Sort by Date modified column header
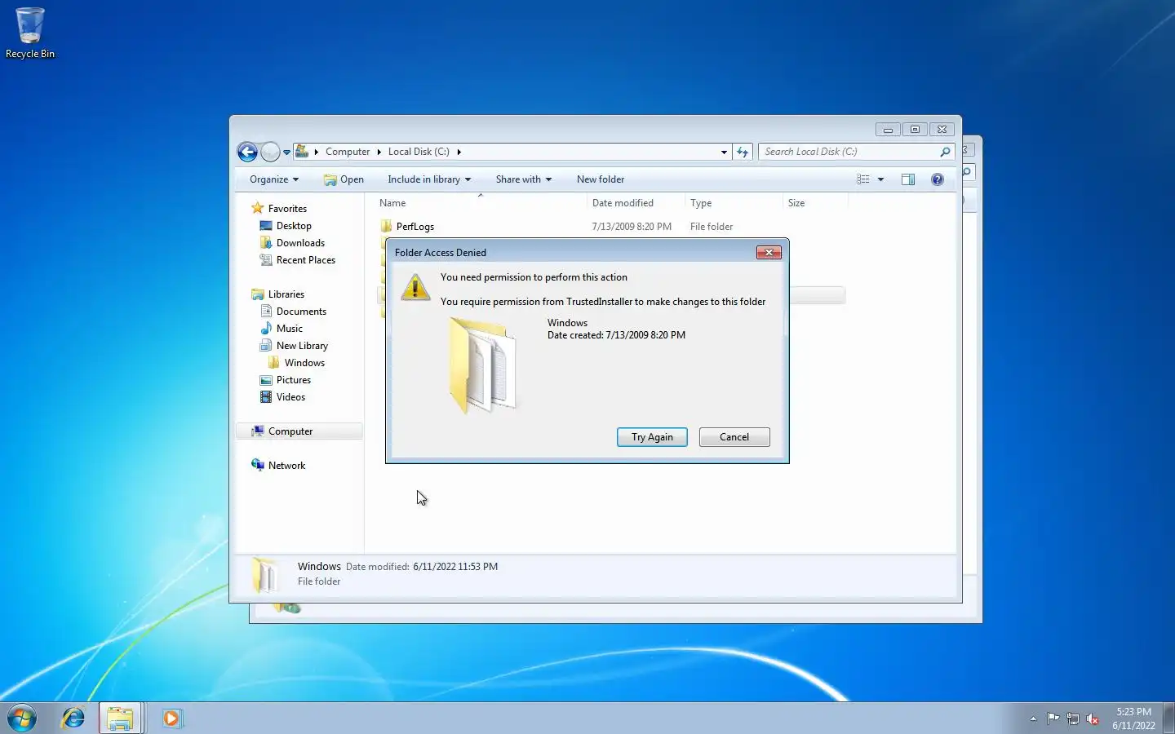The width and height of the screenshot is (1175, 734). point(636,203)
